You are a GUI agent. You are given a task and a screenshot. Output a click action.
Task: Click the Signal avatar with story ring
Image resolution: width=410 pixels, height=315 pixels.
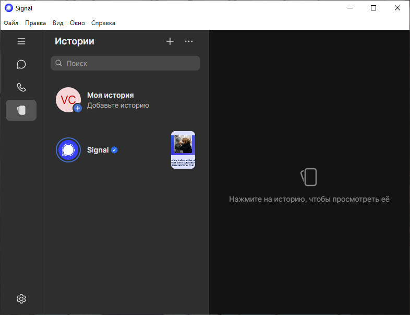[68, 150]
